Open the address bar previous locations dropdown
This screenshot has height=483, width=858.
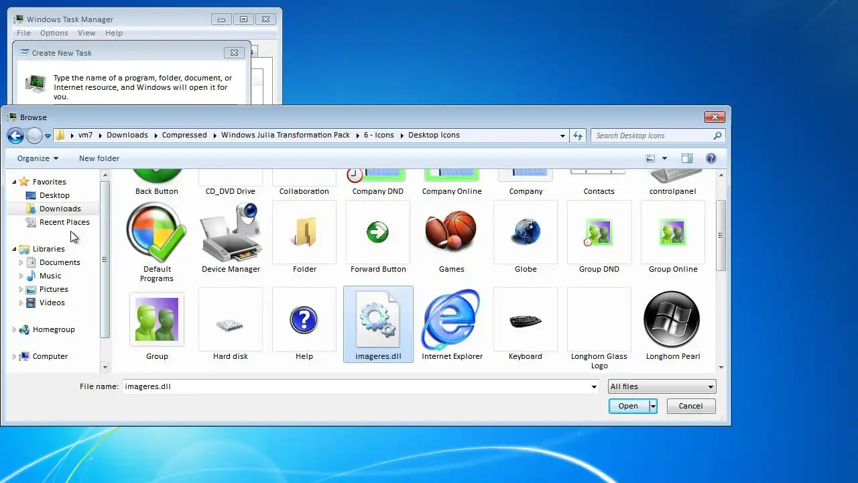tap(562, 136)
